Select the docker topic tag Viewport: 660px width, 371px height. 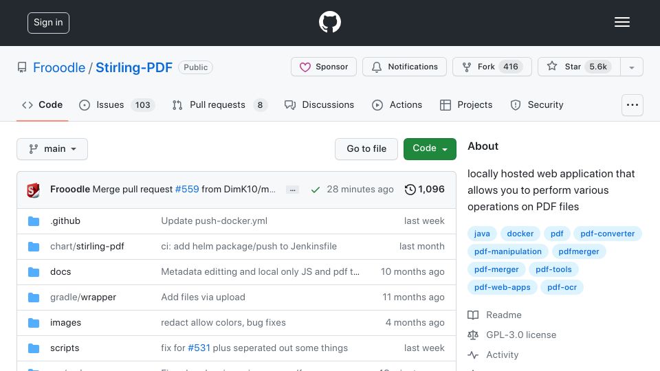520,234
